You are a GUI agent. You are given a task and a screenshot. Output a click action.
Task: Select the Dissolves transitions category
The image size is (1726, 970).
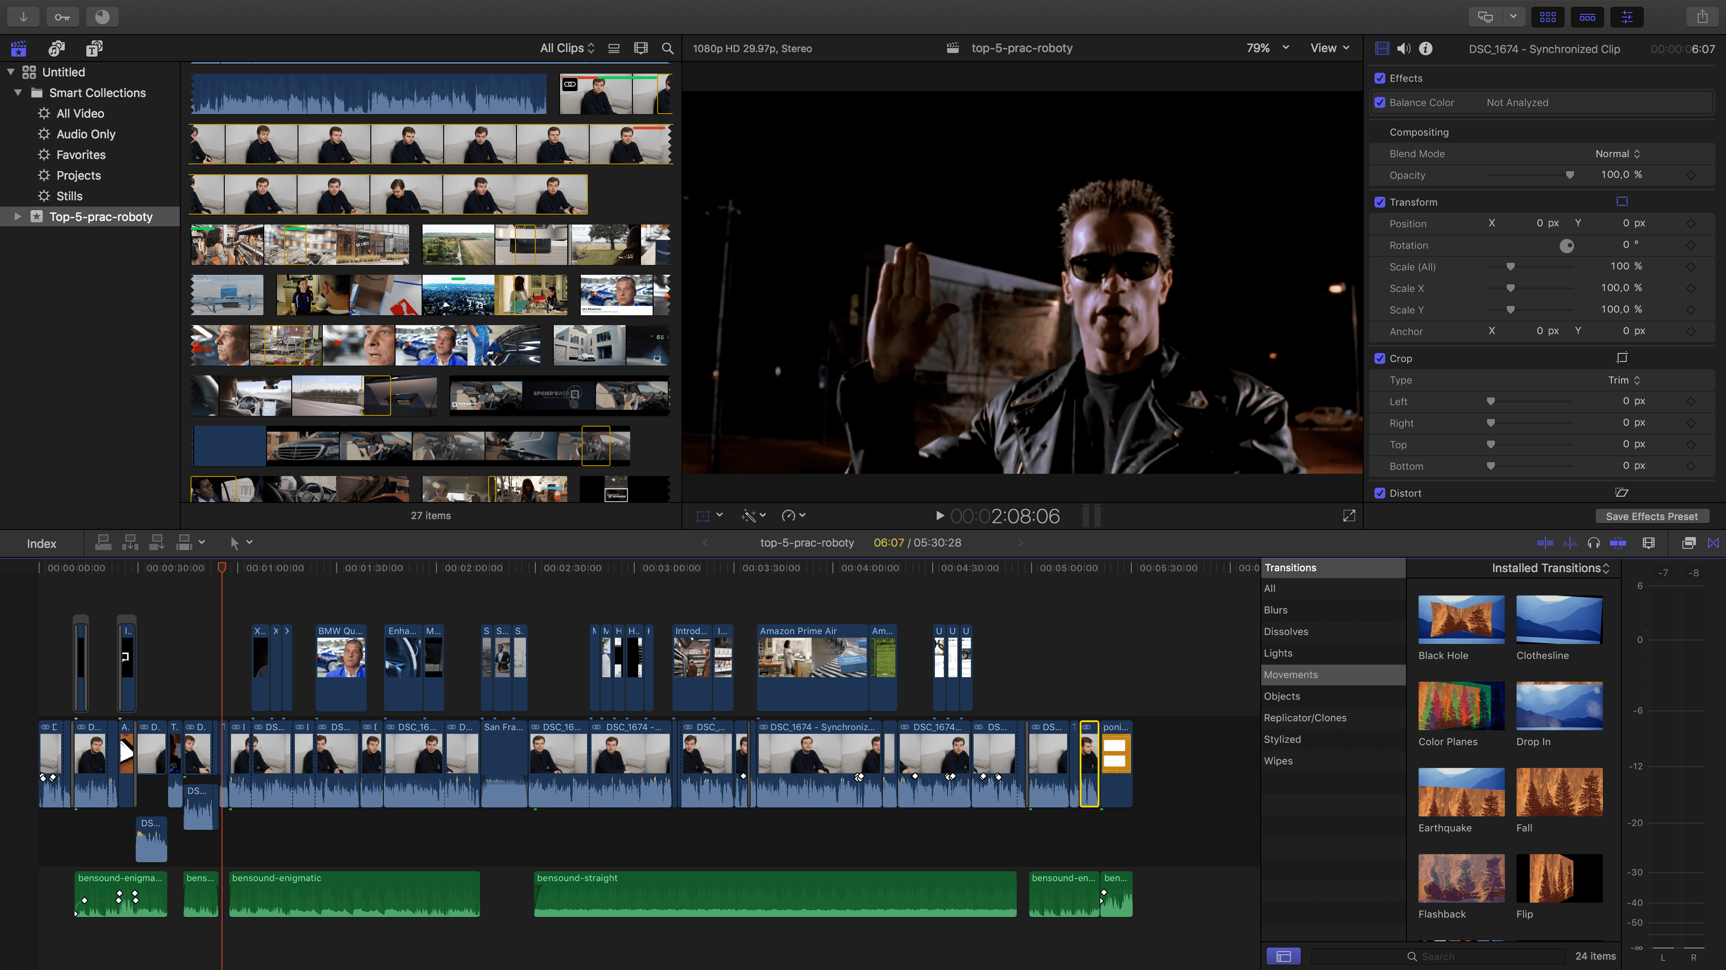(x=1333, y=631)
